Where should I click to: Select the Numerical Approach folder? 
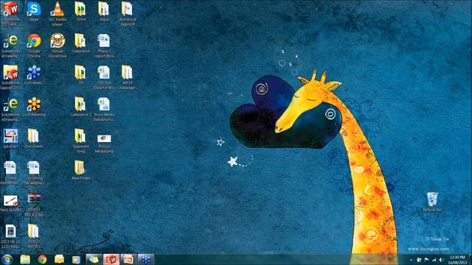click(128, 13)
